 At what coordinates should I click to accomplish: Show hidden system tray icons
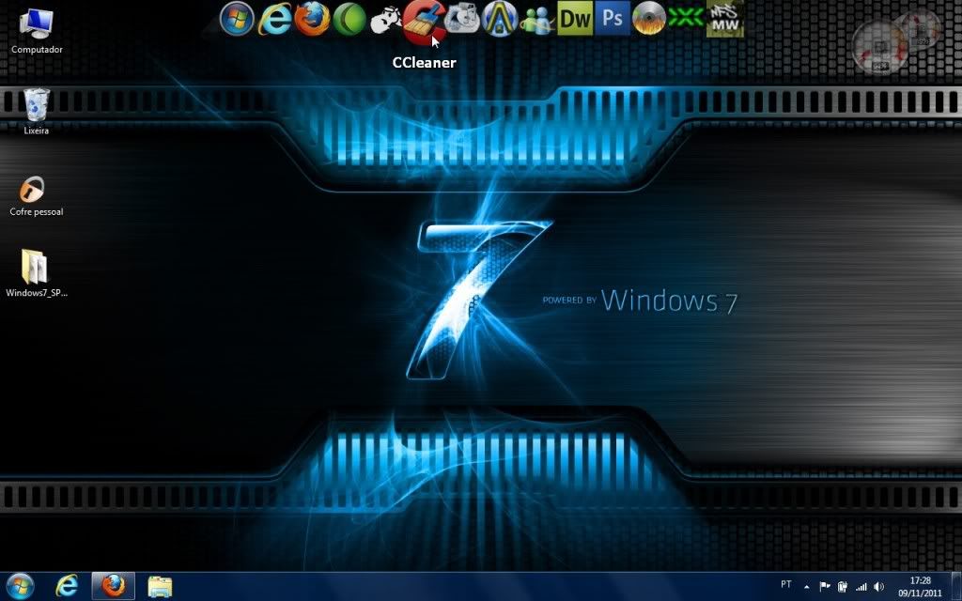(x=806, y=586)
